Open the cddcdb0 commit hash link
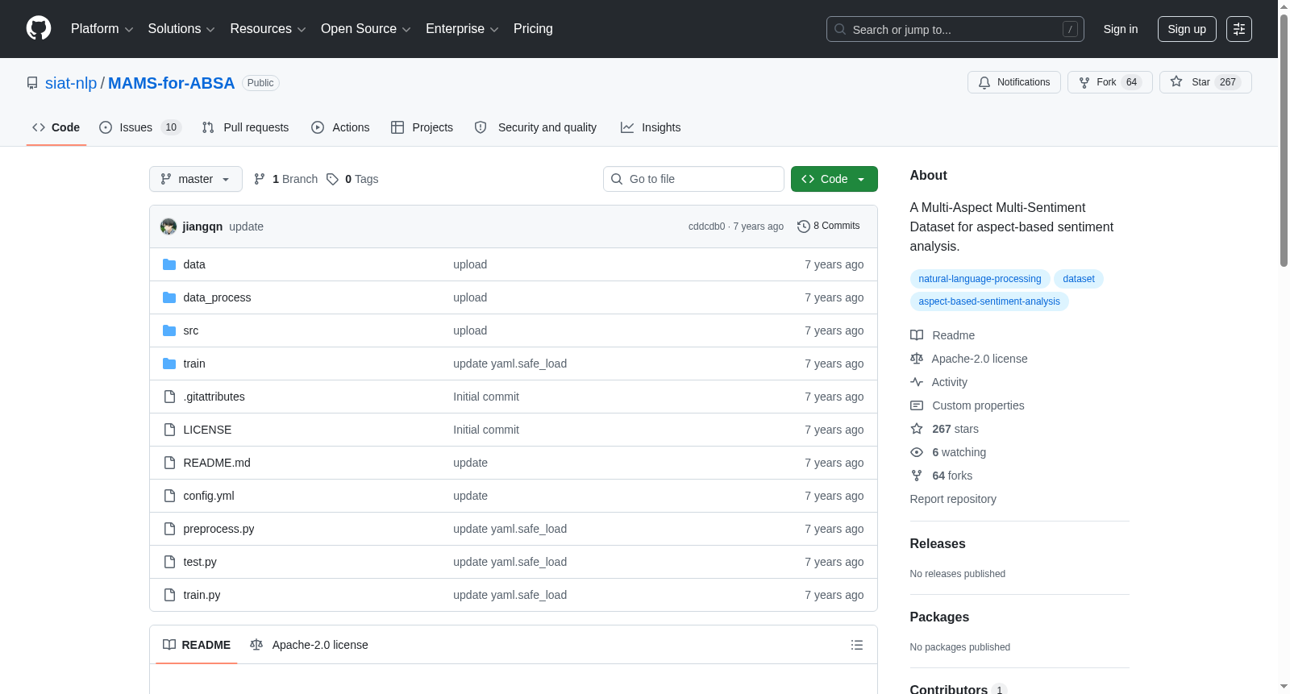Screen dimensions: 1290x694 coord(706,226)
